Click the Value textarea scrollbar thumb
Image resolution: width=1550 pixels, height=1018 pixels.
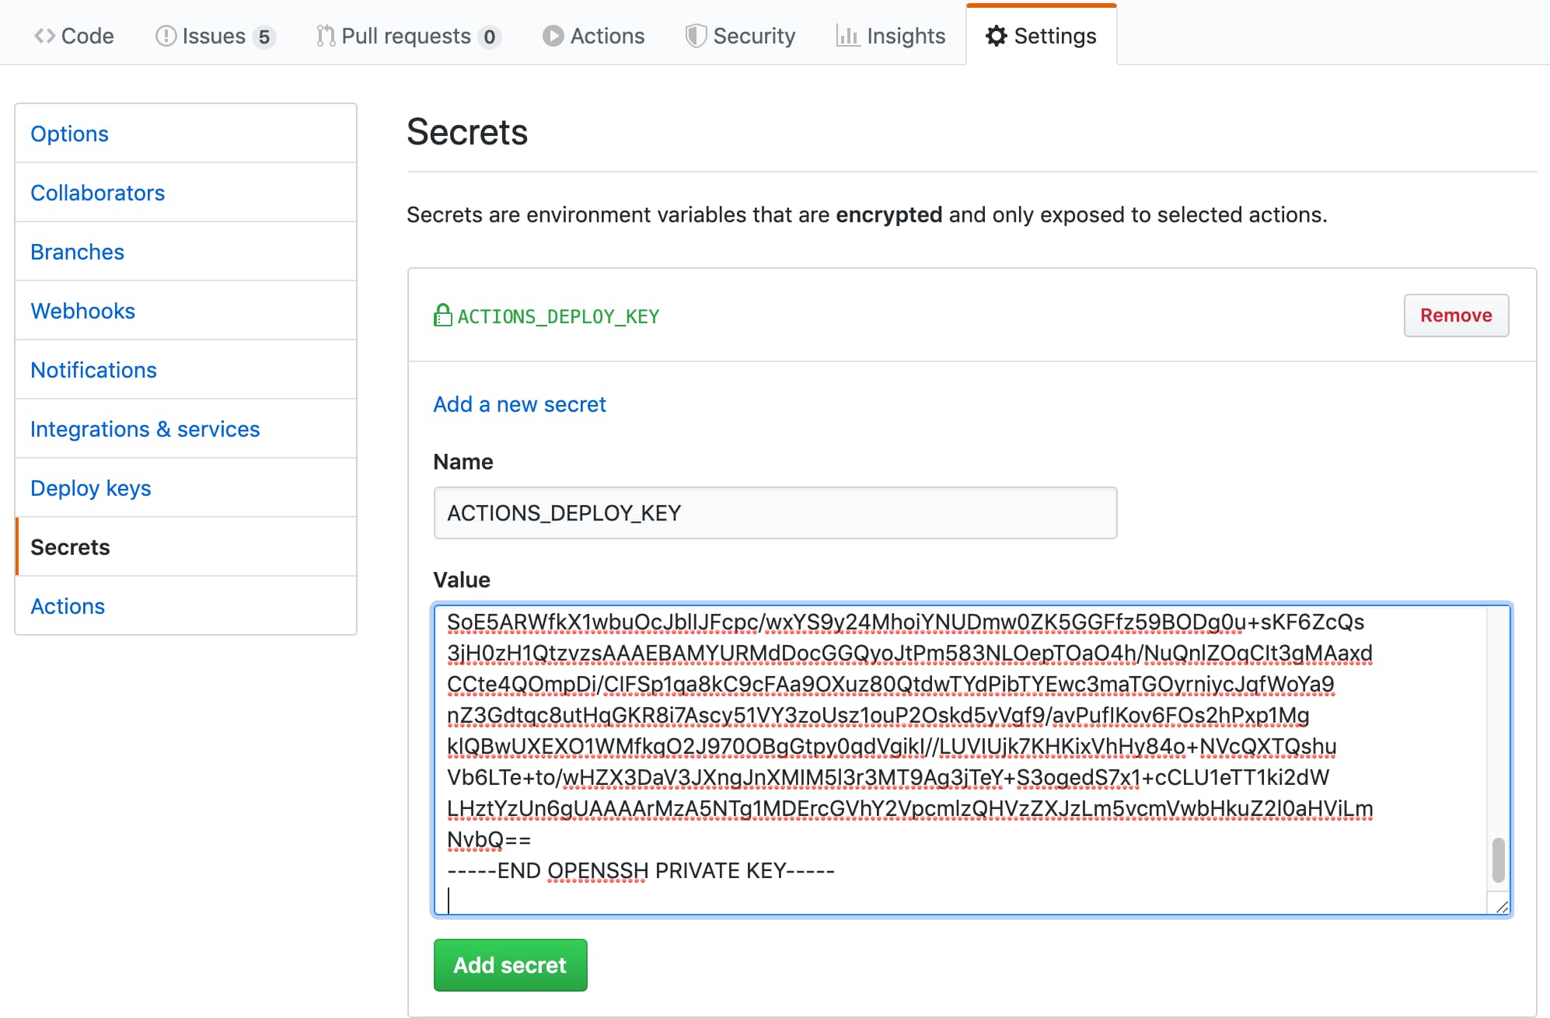tap(1498, 859)
